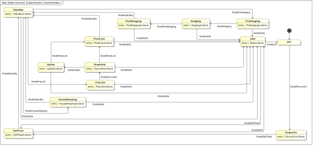Click ModePostLink label above Uplink state

[x=60, y=56]
